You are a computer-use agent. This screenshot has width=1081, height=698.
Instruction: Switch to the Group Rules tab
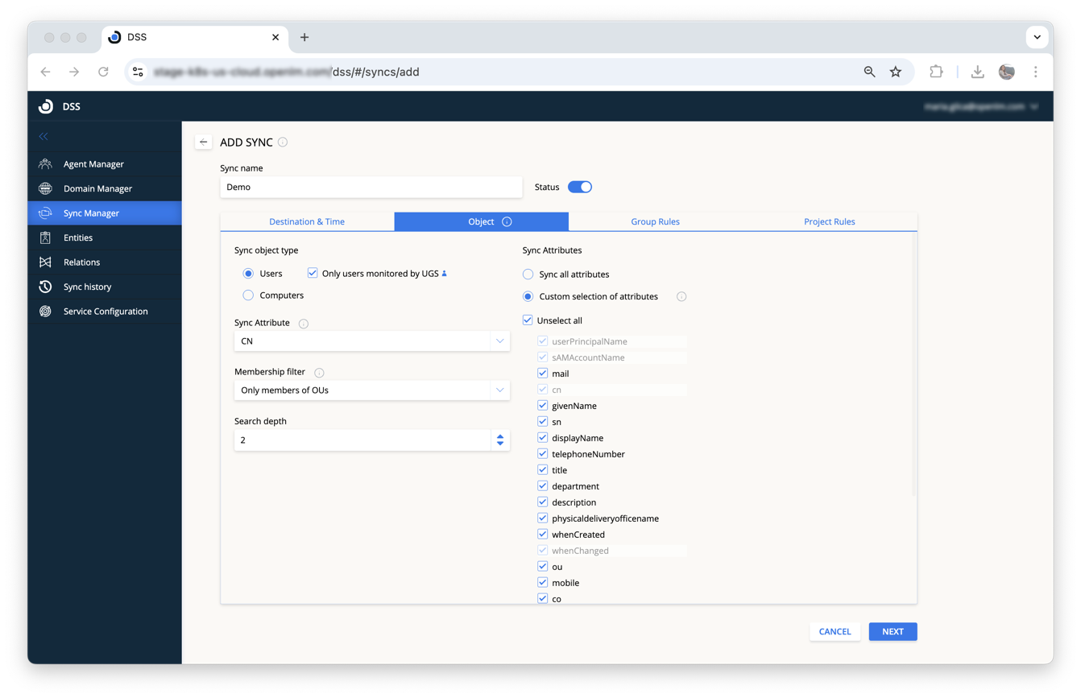pyautogui.click(x=655, y=221)
